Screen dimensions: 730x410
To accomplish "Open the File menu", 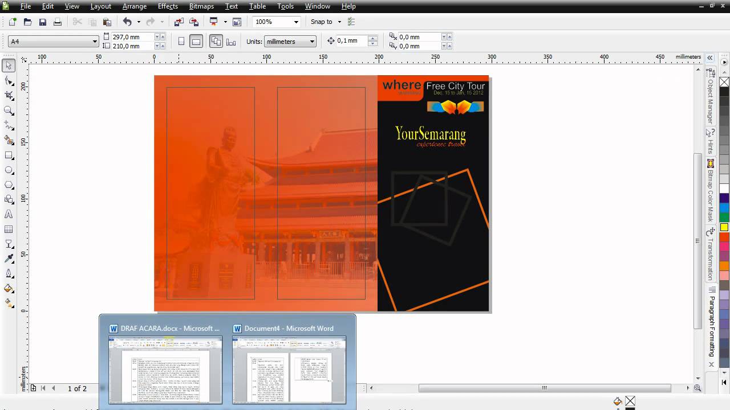I will [x=26, y=6].
